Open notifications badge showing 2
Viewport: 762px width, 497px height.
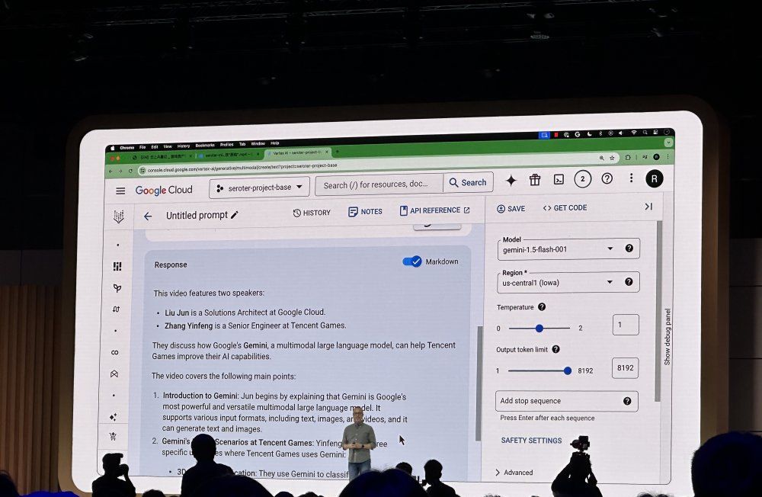(582, 179)
